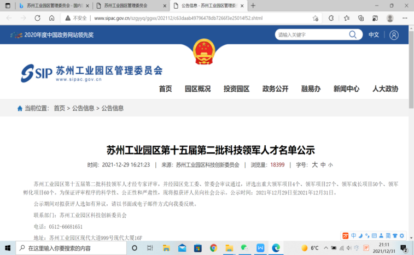This screenshot has width=414, height=255.
Task: Open Sogou skin shirt icon
Action: click(395, 235)
